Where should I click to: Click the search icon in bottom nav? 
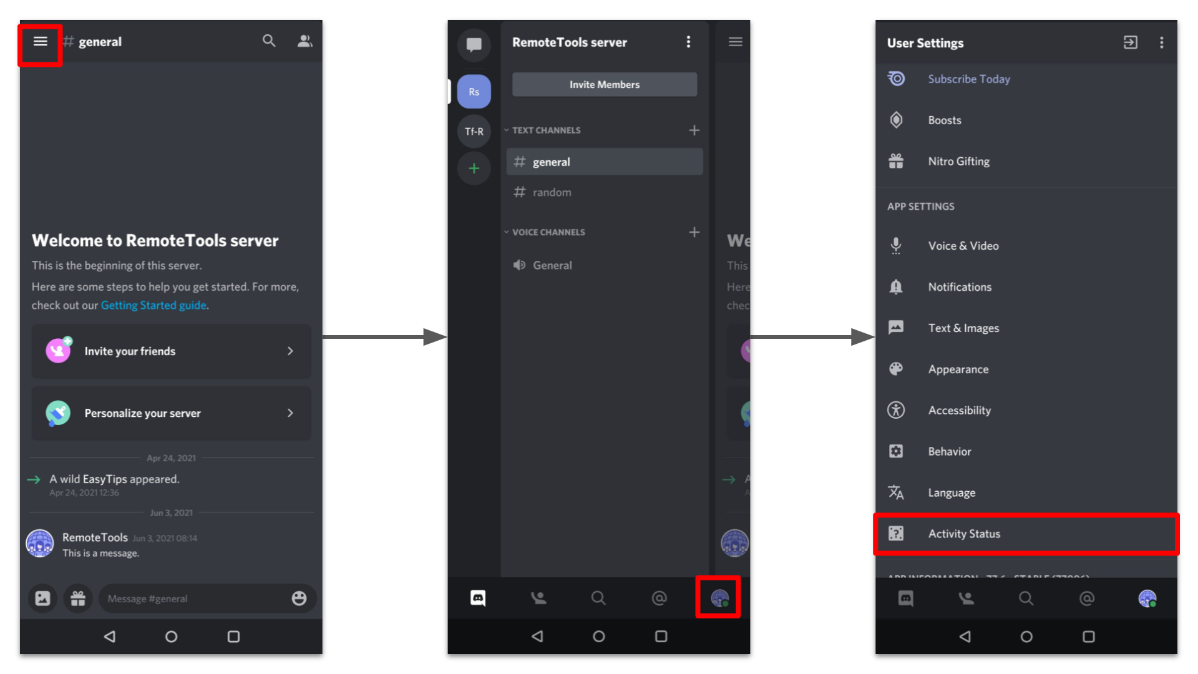(597, 598)
